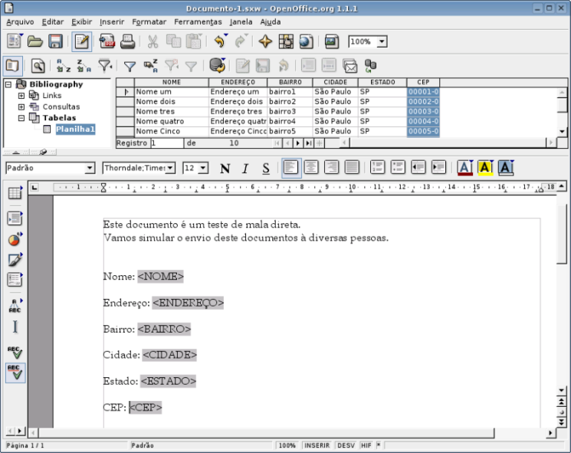
Task: Run Spellcheck ABC checkmark icon
Action: [15, 352]
